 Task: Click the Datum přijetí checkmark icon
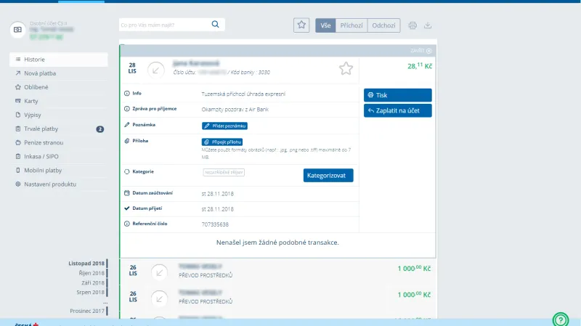point(126,208)
